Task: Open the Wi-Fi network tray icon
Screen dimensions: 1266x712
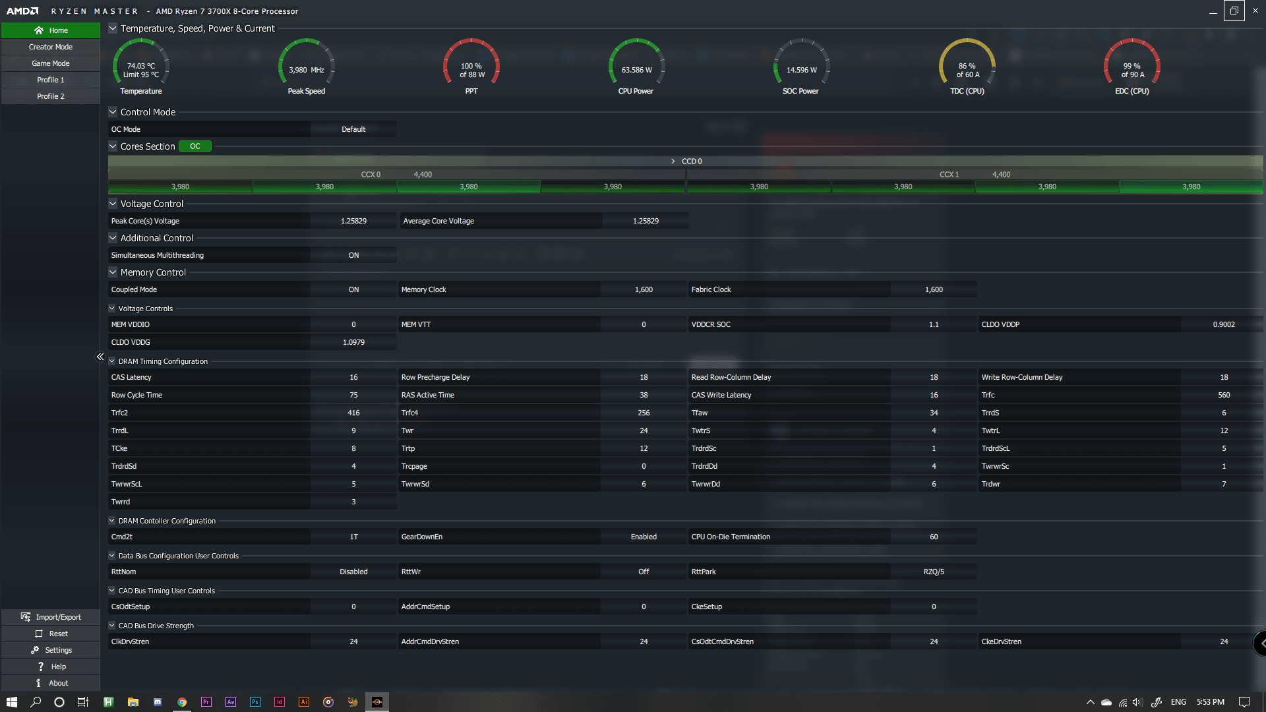Action: pos(1122,702)
